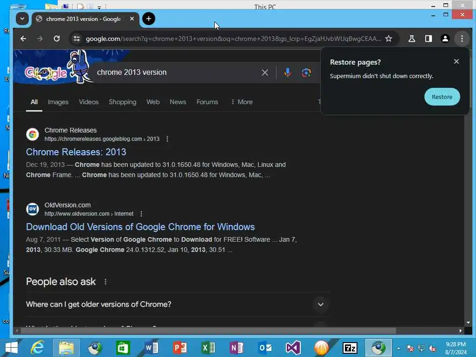Open the profile avatar icon
Image resolution: width=476 pixels, height=357 pixels.
pyautogui.click(x=445, y=39)
